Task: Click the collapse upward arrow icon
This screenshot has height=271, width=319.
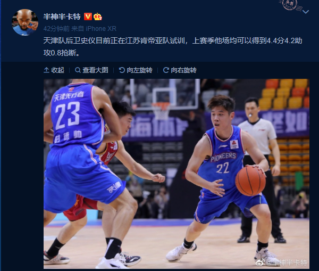Action: [x=46, y=70]
